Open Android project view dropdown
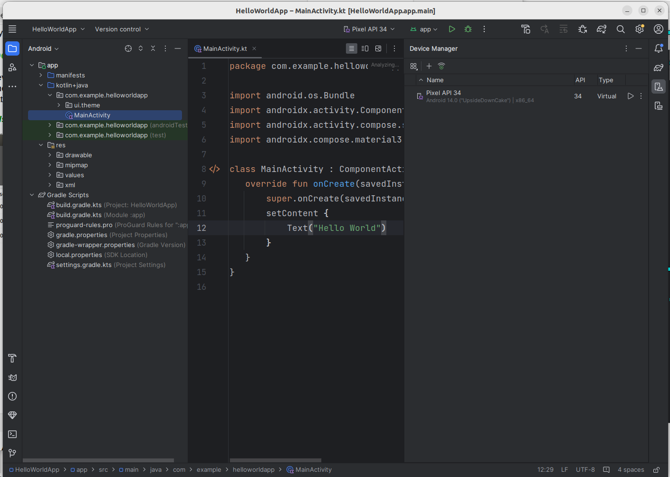 (x=43, y=48)
